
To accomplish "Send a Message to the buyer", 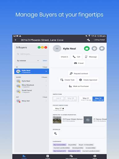I will point(91,57).
